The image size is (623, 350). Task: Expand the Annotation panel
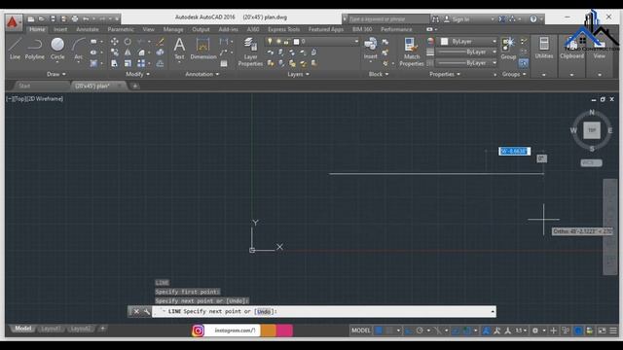202,74
